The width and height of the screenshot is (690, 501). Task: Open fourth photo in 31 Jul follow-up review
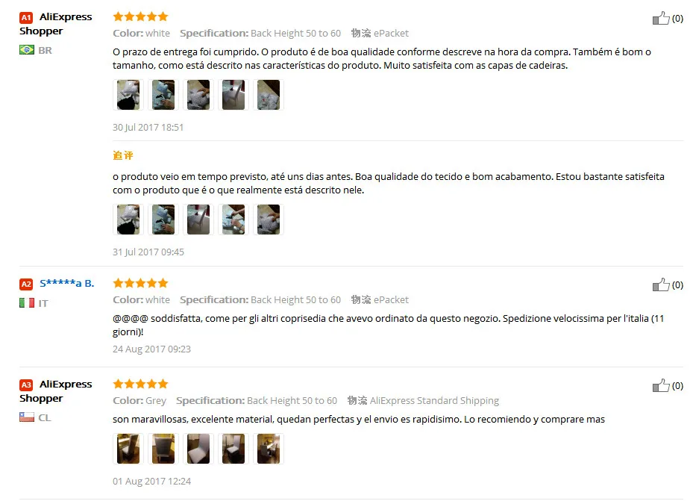coord(233,220)
